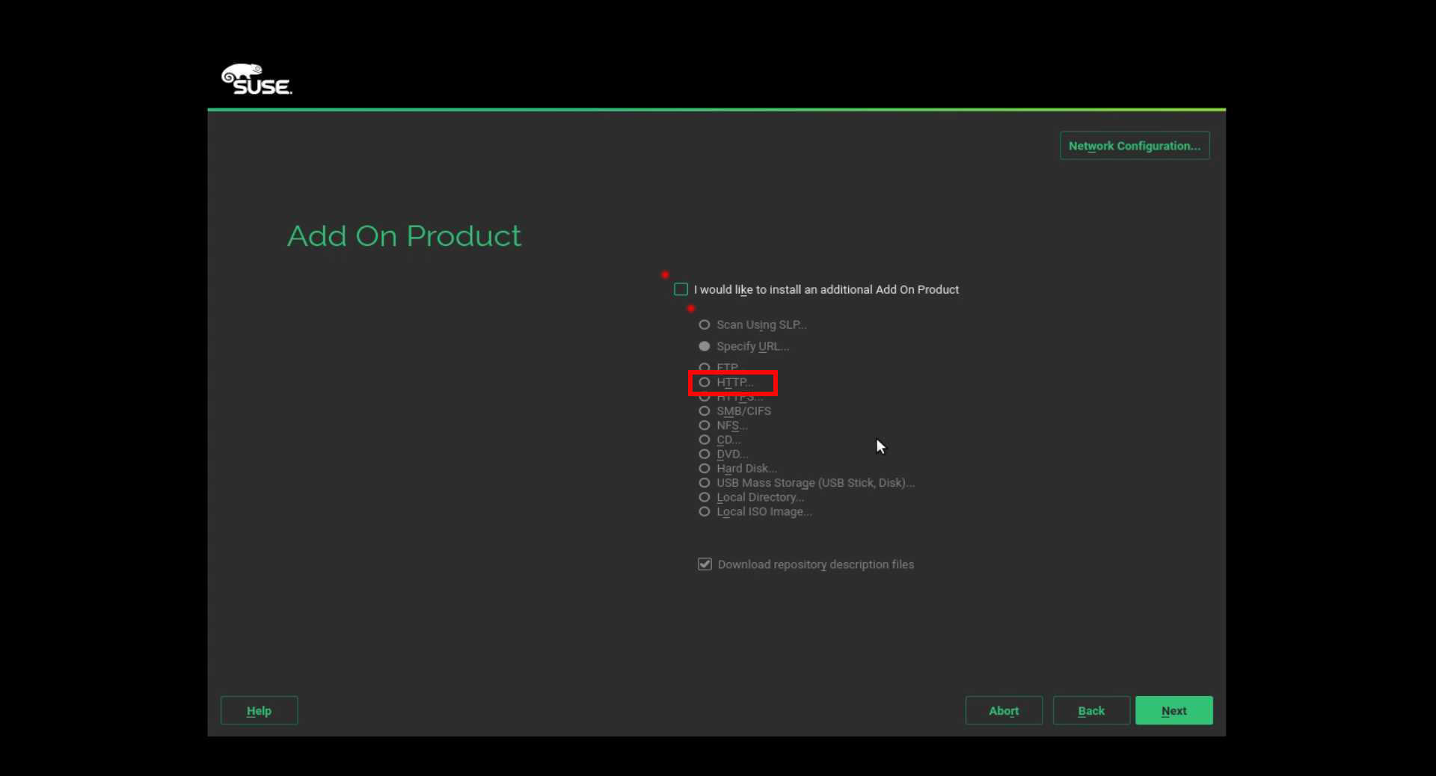1436x776 pixels.
Task: Select the Scan Using SLP radio option
Action: click(704, 324)
